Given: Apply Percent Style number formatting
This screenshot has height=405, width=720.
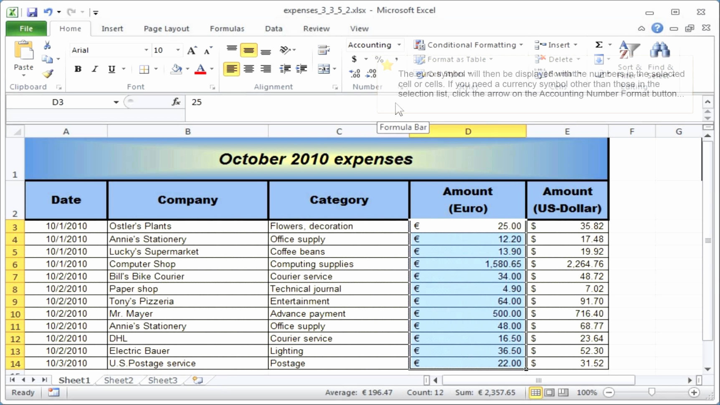Looking at the screenshot, I should tap(379, 59).
